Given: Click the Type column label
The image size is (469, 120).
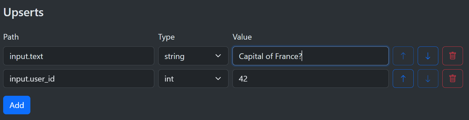Looking at the screenshot, I should click(x=166, y=37).
